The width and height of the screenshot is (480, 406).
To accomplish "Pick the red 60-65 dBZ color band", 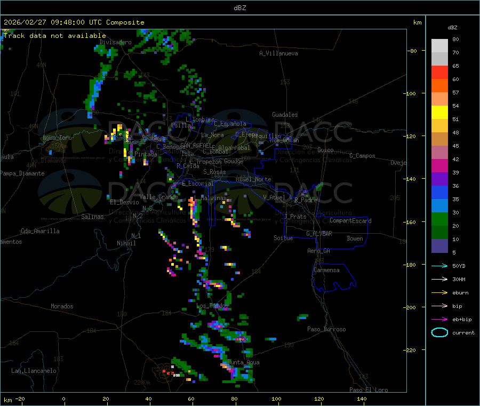I will (x=439, y=72).
